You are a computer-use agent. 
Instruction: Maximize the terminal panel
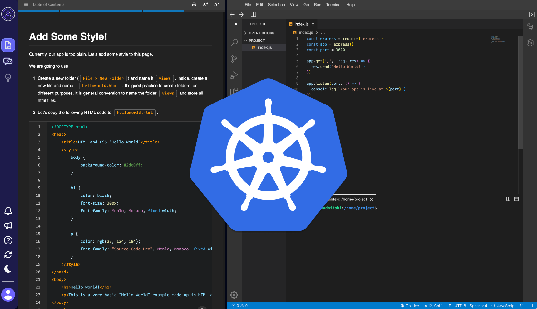click(516, 199)
